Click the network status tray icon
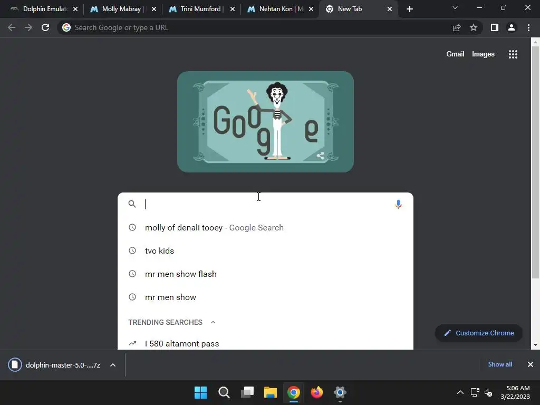Viewport: 540px width, 405px height. pos(475,392)
